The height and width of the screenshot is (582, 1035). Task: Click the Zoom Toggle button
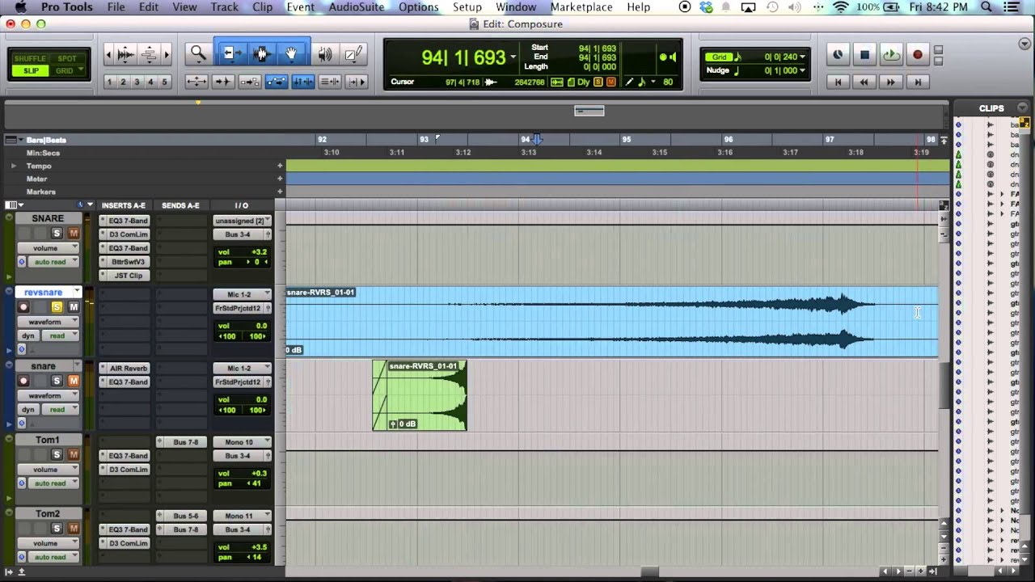(x=196, y=82)
